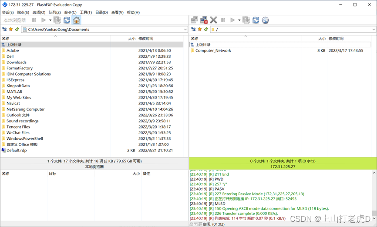377x227 pixels.
Task: Select the Default.rdp file
Action: click(17, 151)
